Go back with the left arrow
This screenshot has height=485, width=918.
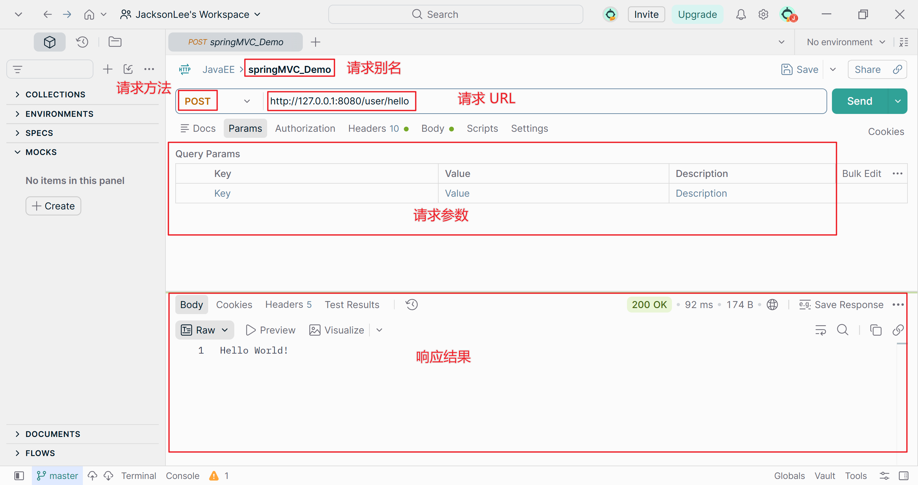click(47, 14)
